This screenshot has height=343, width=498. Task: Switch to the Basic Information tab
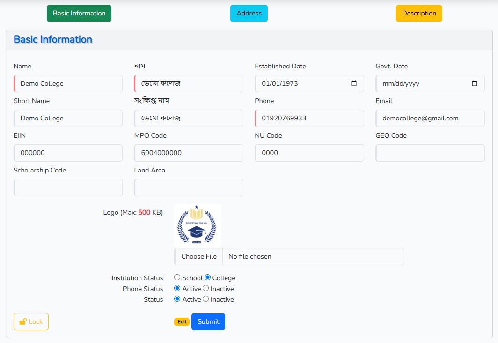[79, 13]
